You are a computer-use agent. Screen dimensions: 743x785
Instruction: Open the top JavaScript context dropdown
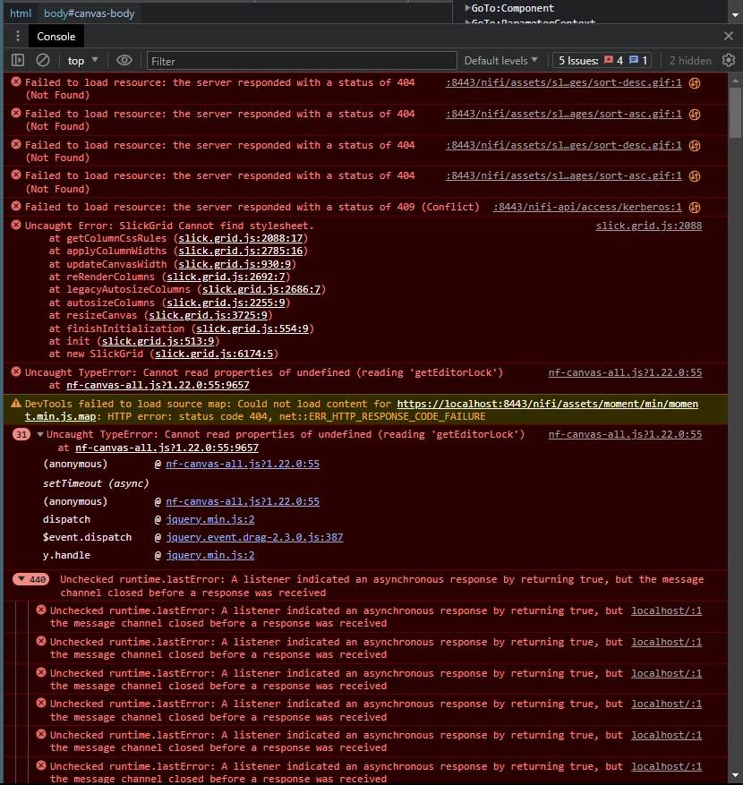[82, 61]
